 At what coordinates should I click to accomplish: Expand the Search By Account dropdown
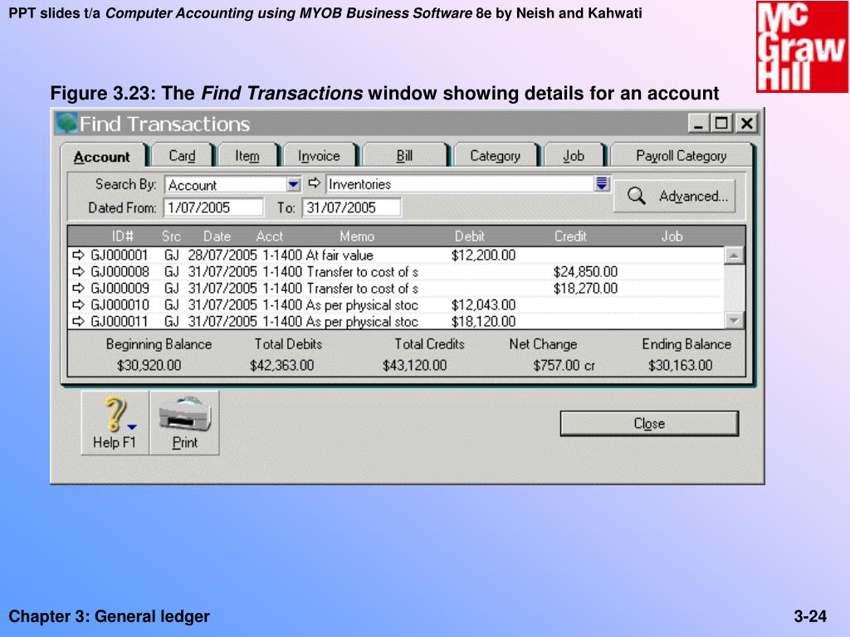tap(293, 184)
